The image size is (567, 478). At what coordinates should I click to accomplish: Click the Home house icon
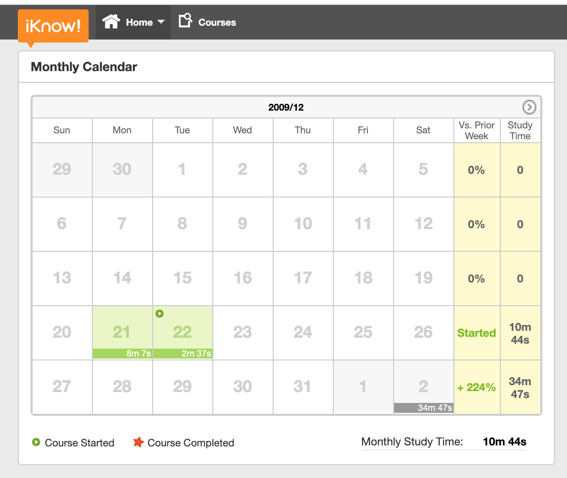(x=111, y=22)
